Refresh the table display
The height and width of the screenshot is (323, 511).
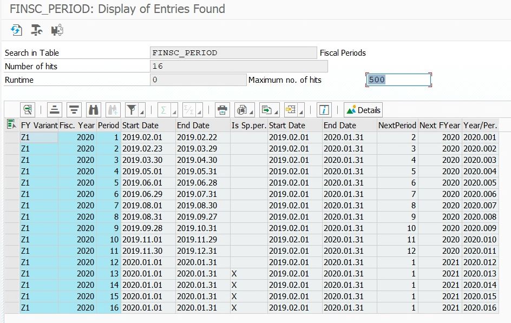16,31
